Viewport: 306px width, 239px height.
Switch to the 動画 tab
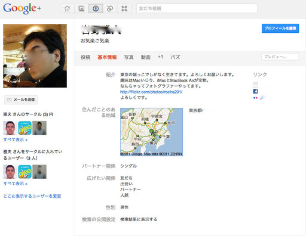click(146, 57)
